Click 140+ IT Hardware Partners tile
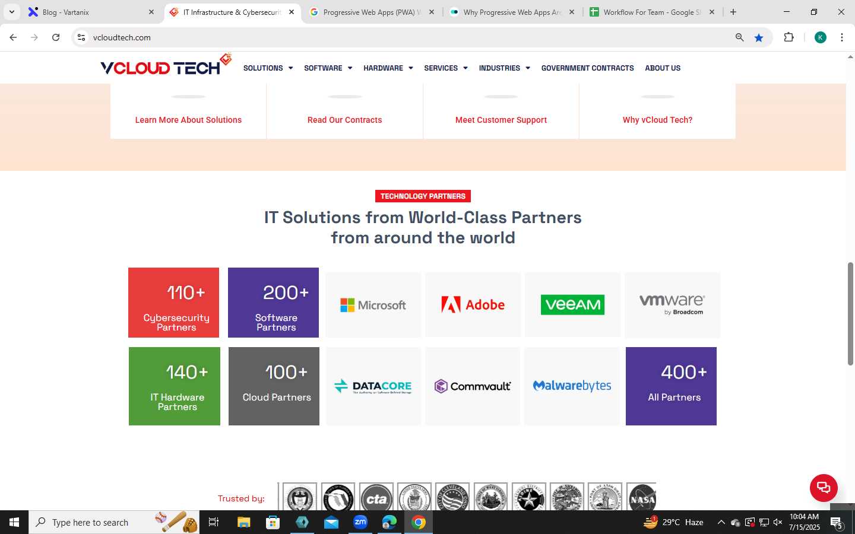This screenshot has height=534, width=855. click(175, 386)
